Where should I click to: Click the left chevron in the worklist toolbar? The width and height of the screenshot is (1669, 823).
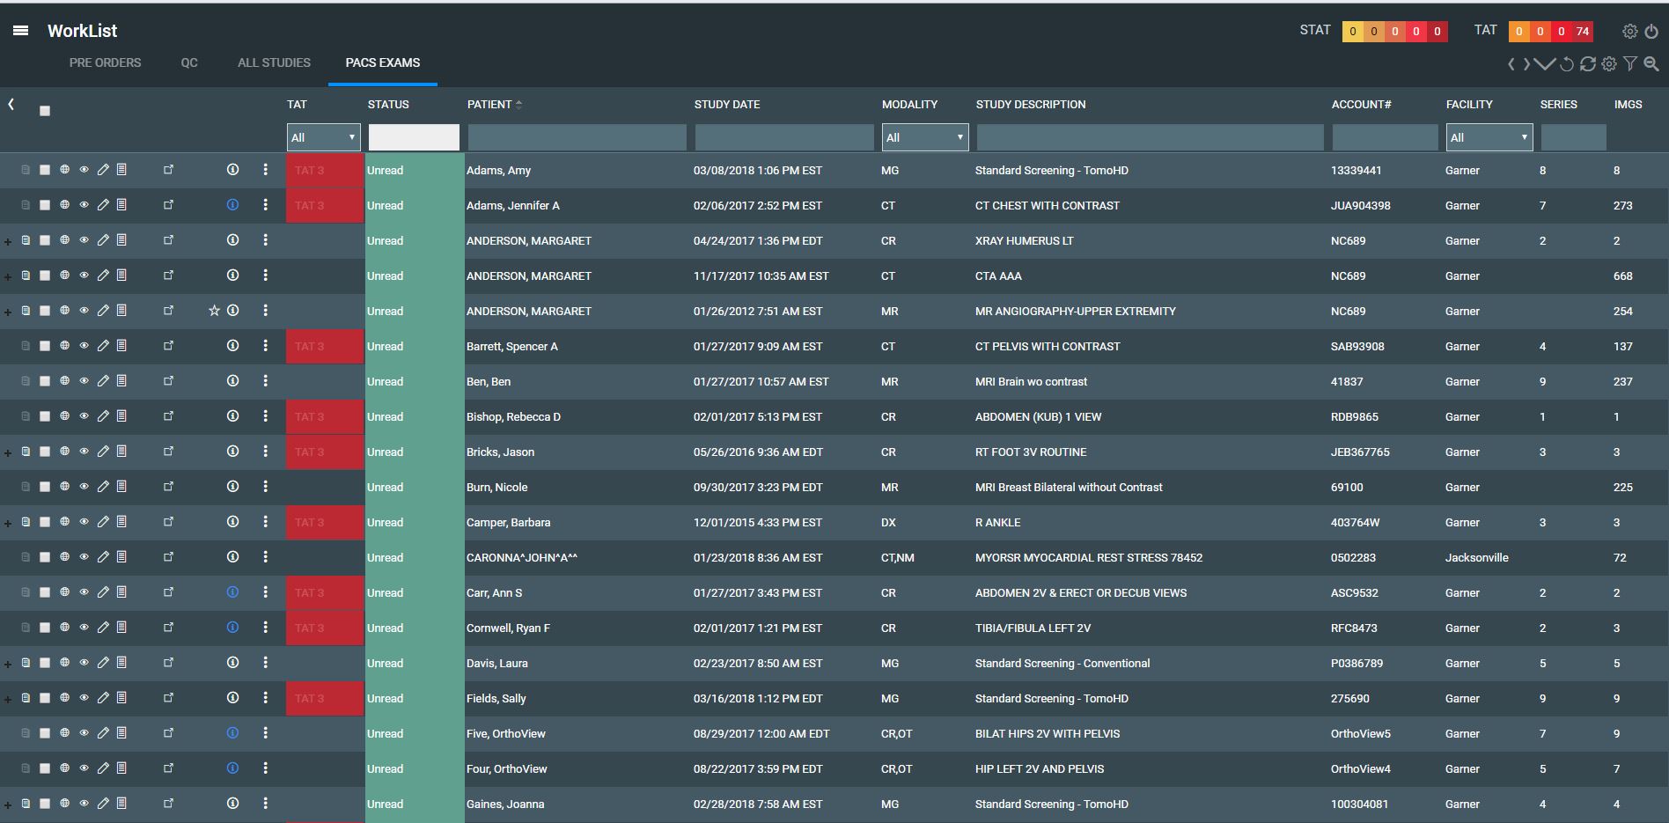click(x=1511, y=64)
